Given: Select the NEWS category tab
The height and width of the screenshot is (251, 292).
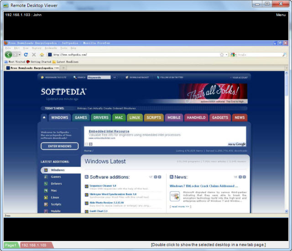Looking at the screenshot, I should point(240,117).
